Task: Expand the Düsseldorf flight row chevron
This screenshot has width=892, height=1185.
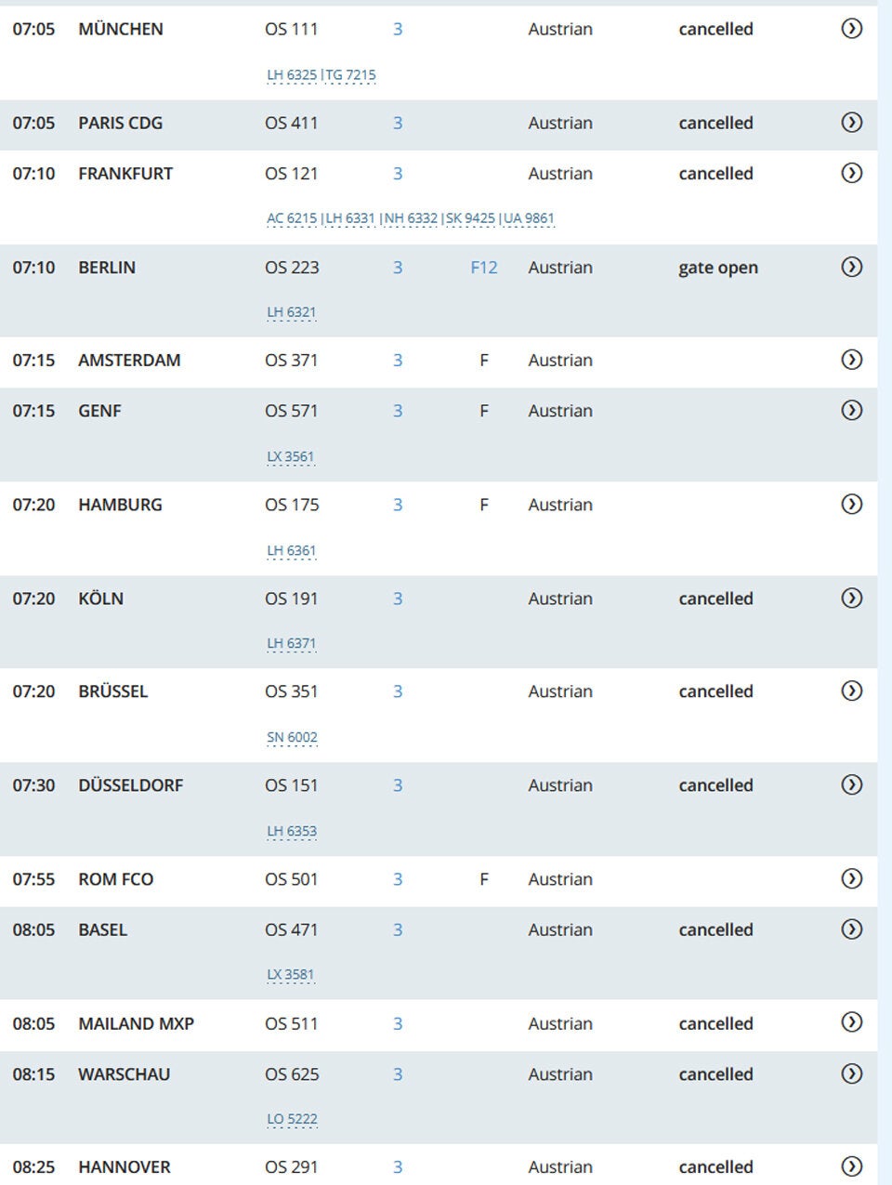Action: 851,784
